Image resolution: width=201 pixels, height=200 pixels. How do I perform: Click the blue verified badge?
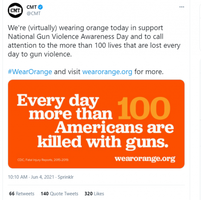41,7
